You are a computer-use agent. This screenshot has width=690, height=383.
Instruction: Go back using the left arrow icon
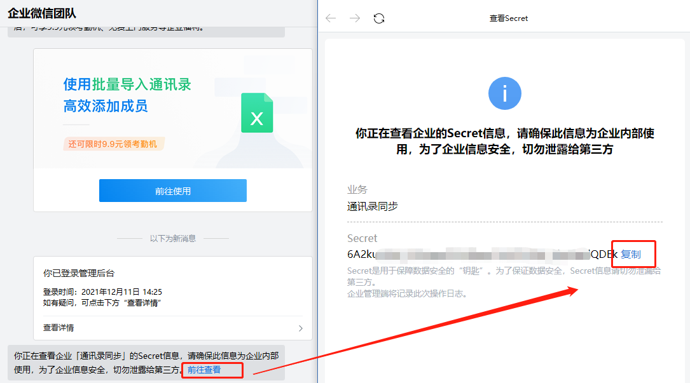[331, 18]
